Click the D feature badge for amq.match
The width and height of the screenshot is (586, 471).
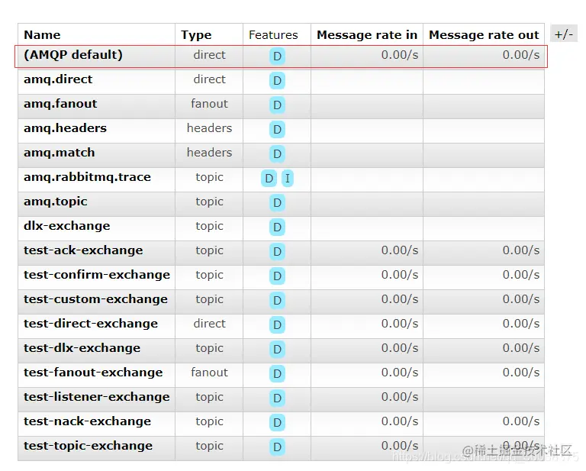pyautogui.click(x=277, y=154)
